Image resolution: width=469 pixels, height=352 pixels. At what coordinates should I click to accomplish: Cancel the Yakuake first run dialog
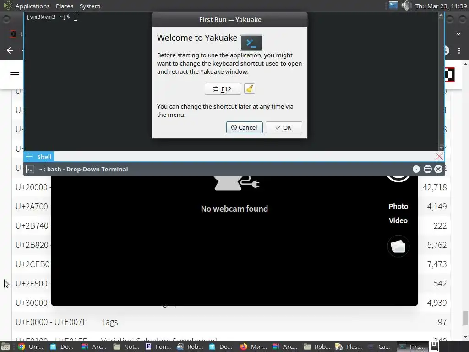[245, 127]
